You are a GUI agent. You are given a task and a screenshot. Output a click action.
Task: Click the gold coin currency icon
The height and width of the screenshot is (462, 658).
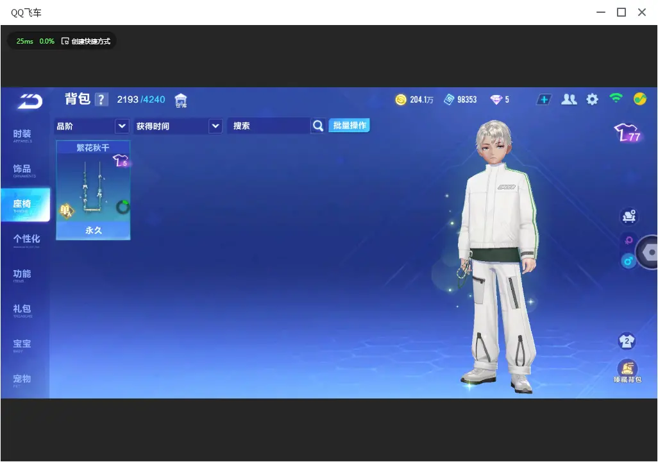click(x=401, y=99)
